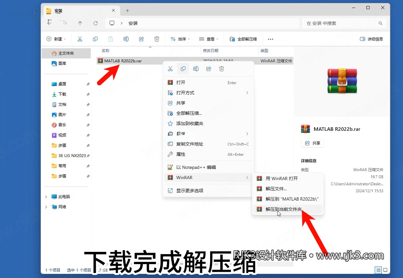Click the Copy icon in the context menu

[183, 69]
